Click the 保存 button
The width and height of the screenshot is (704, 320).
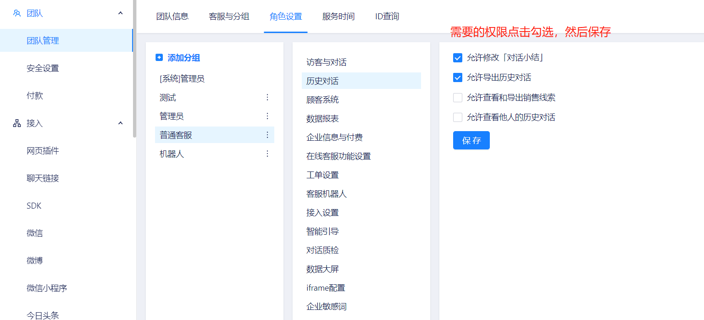[471, 140]
